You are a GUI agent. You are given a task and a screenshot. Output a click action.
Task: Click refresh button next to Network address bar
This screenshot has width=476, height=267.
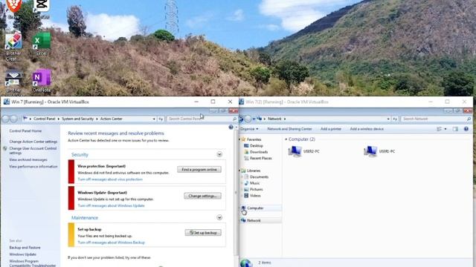pos(395,119)
